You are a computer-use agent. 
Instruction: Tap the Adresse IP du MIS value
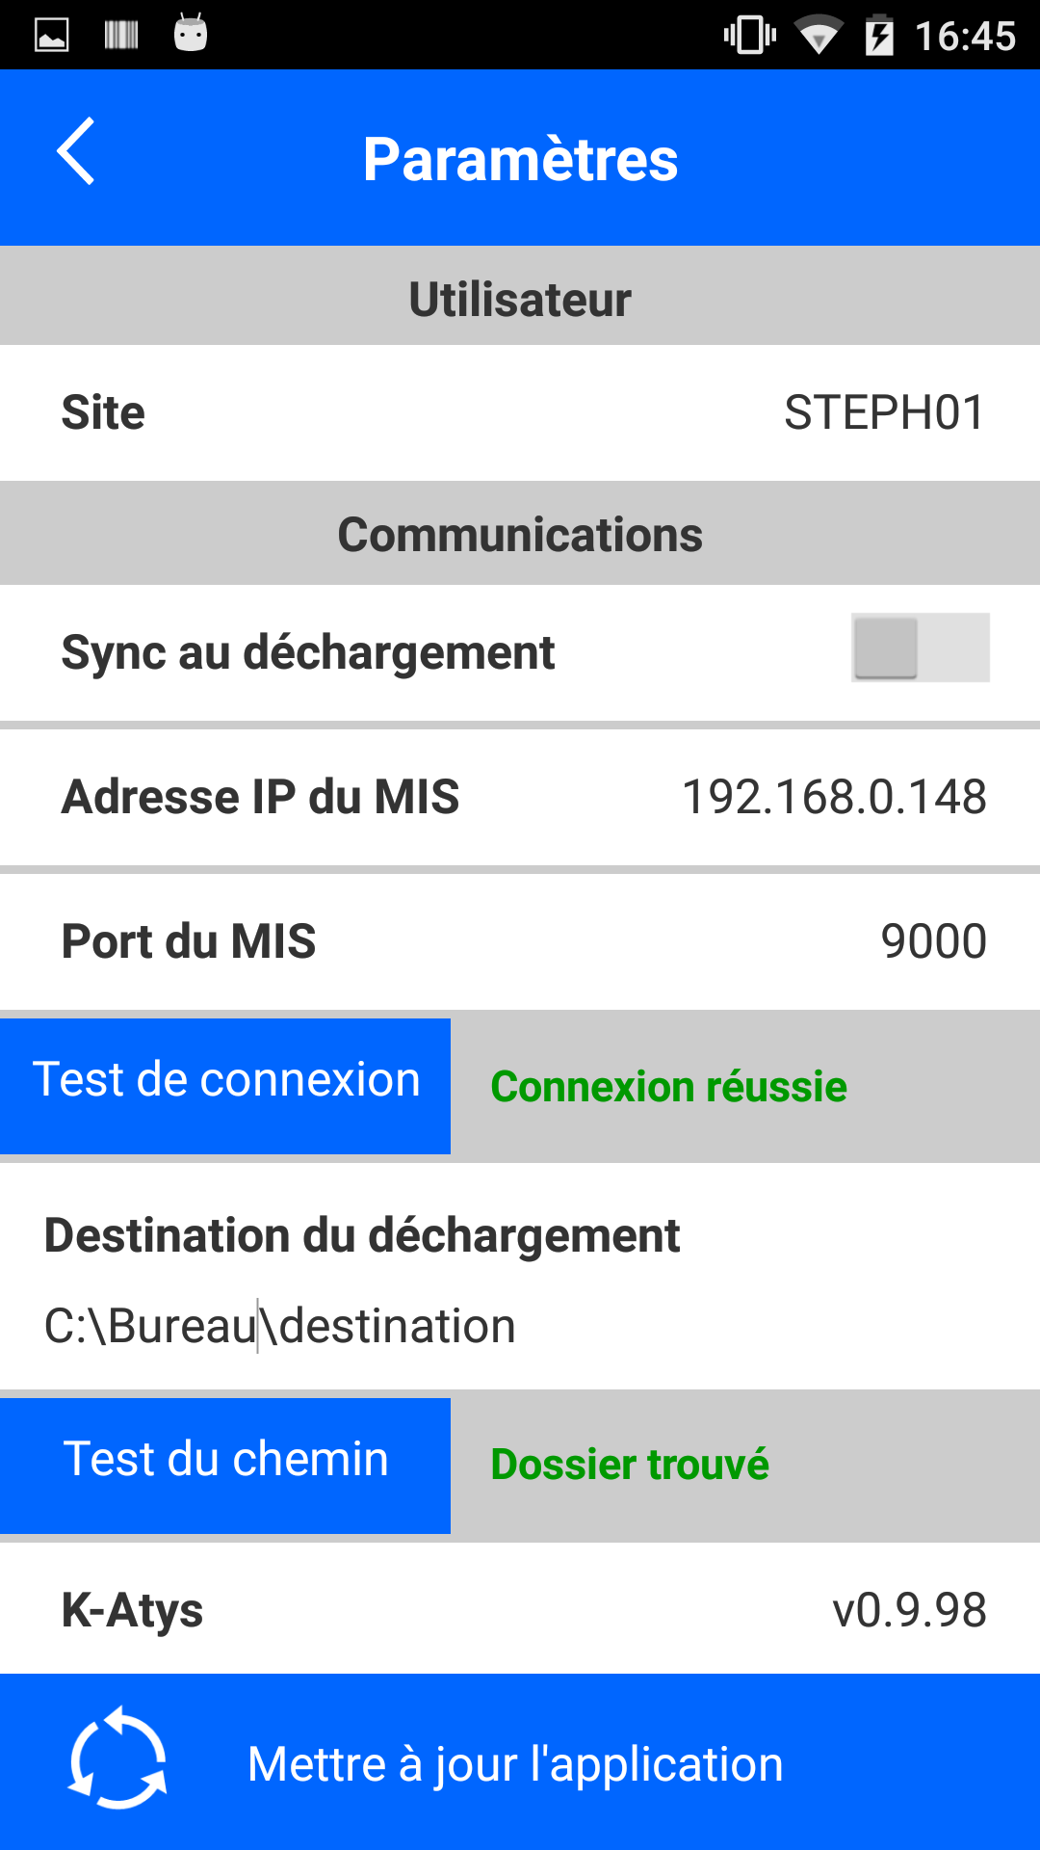(x=834, y=797)
